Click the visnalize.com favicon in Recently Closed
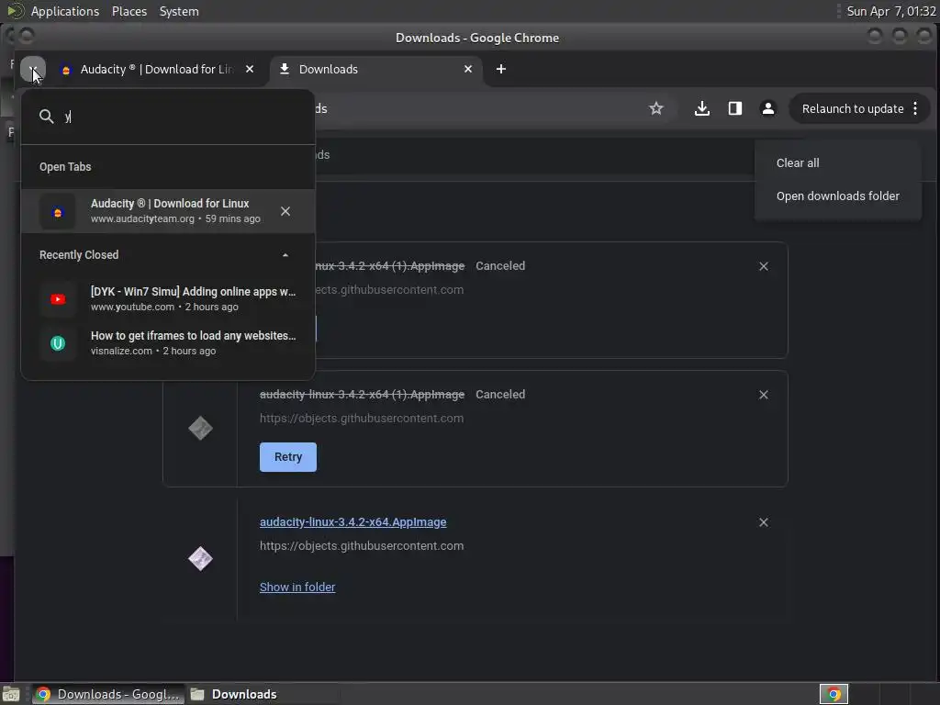 pos(58,343)
